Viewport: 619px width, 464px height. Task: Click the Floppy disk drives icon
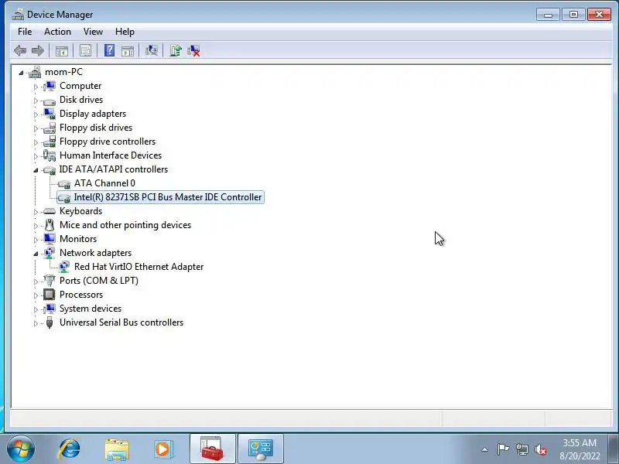[50, 128]
